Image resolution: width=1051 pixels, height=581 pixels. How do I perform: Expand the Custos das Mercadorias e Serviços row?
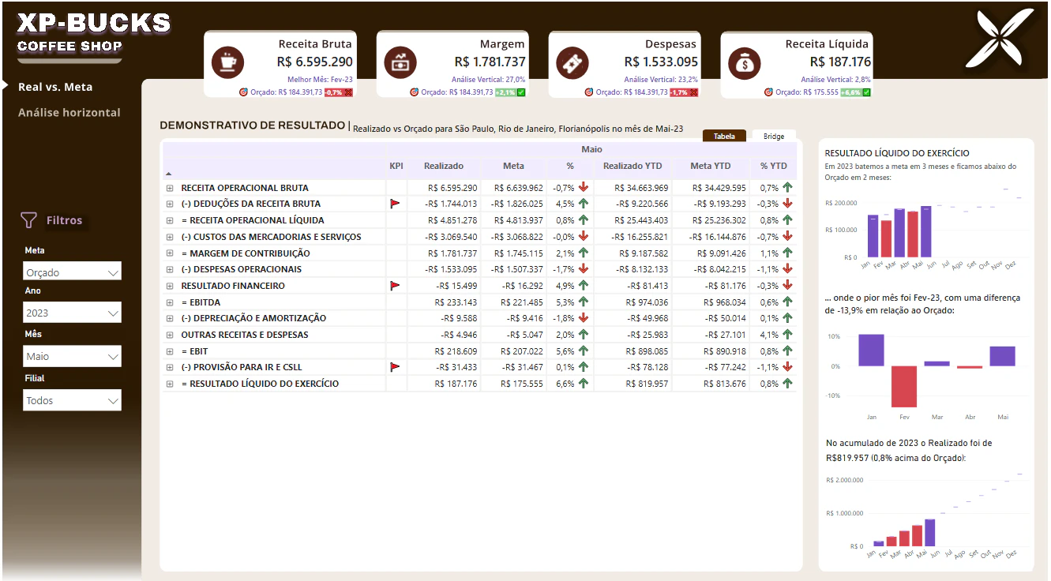170,237
